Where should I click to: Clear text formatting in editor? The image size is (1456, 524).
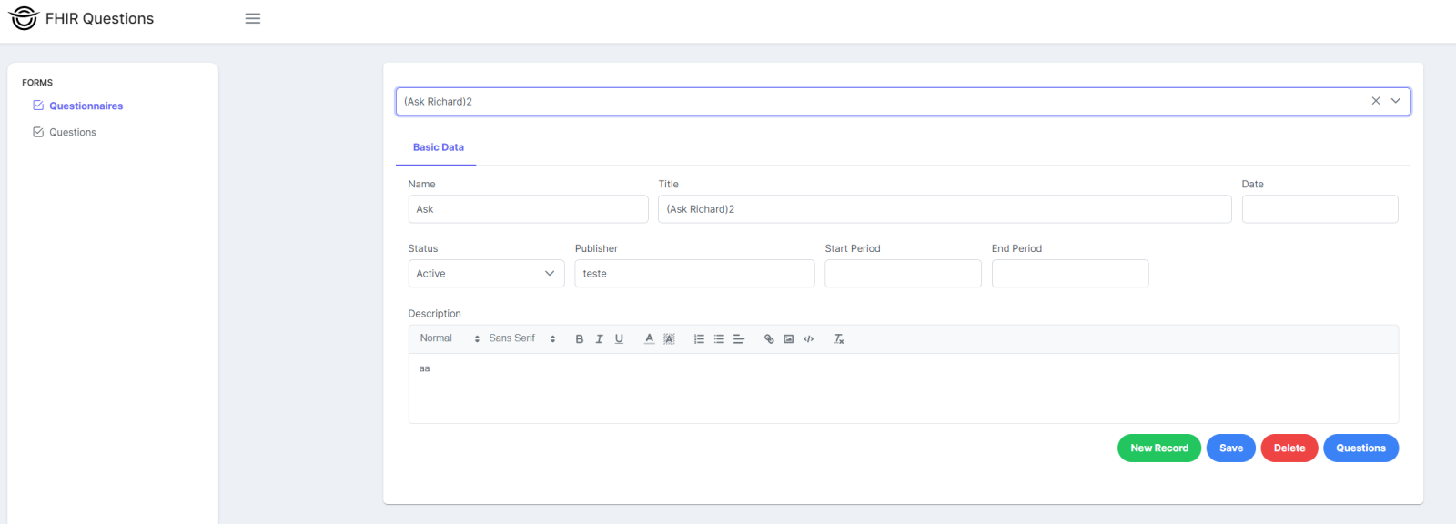pyautogui.click(x=839, y=339)
